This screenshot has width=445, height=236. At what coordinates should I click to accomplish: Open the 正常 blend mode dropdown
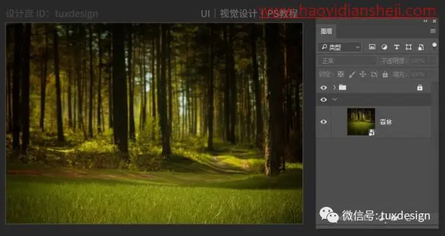(x=347, y=61)
